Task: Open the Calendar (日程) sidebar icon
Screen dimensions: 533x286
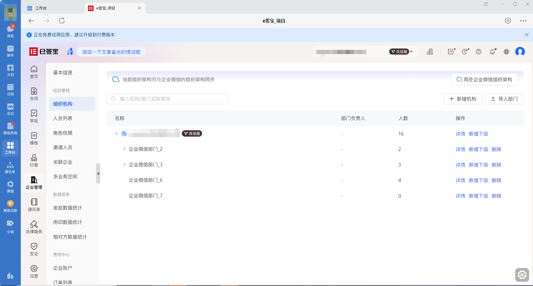Action: [x=10, y=90]
